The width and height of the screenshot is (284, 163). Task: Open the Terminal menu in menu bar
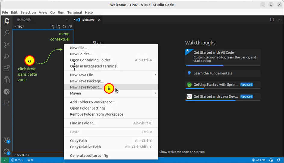75,12
